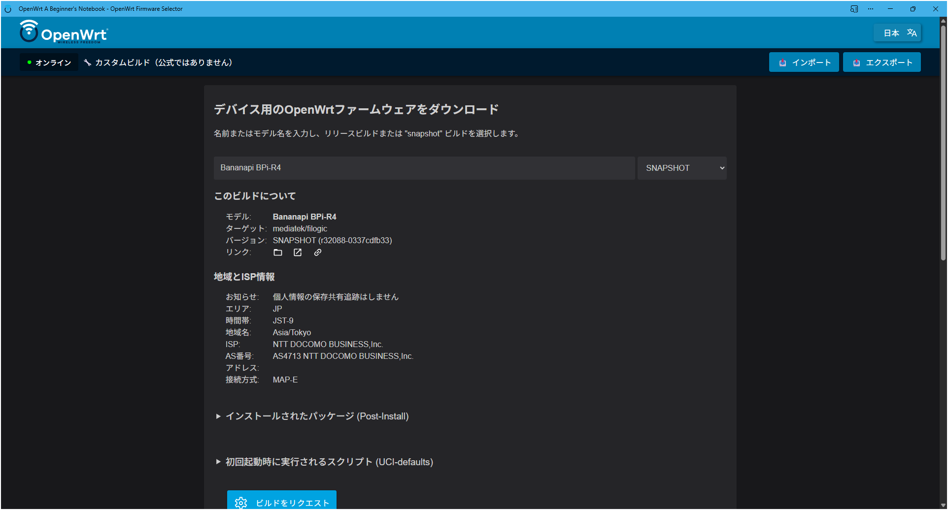Click the '時間帯:' label
Screen dimensions: 948x510
238,320
